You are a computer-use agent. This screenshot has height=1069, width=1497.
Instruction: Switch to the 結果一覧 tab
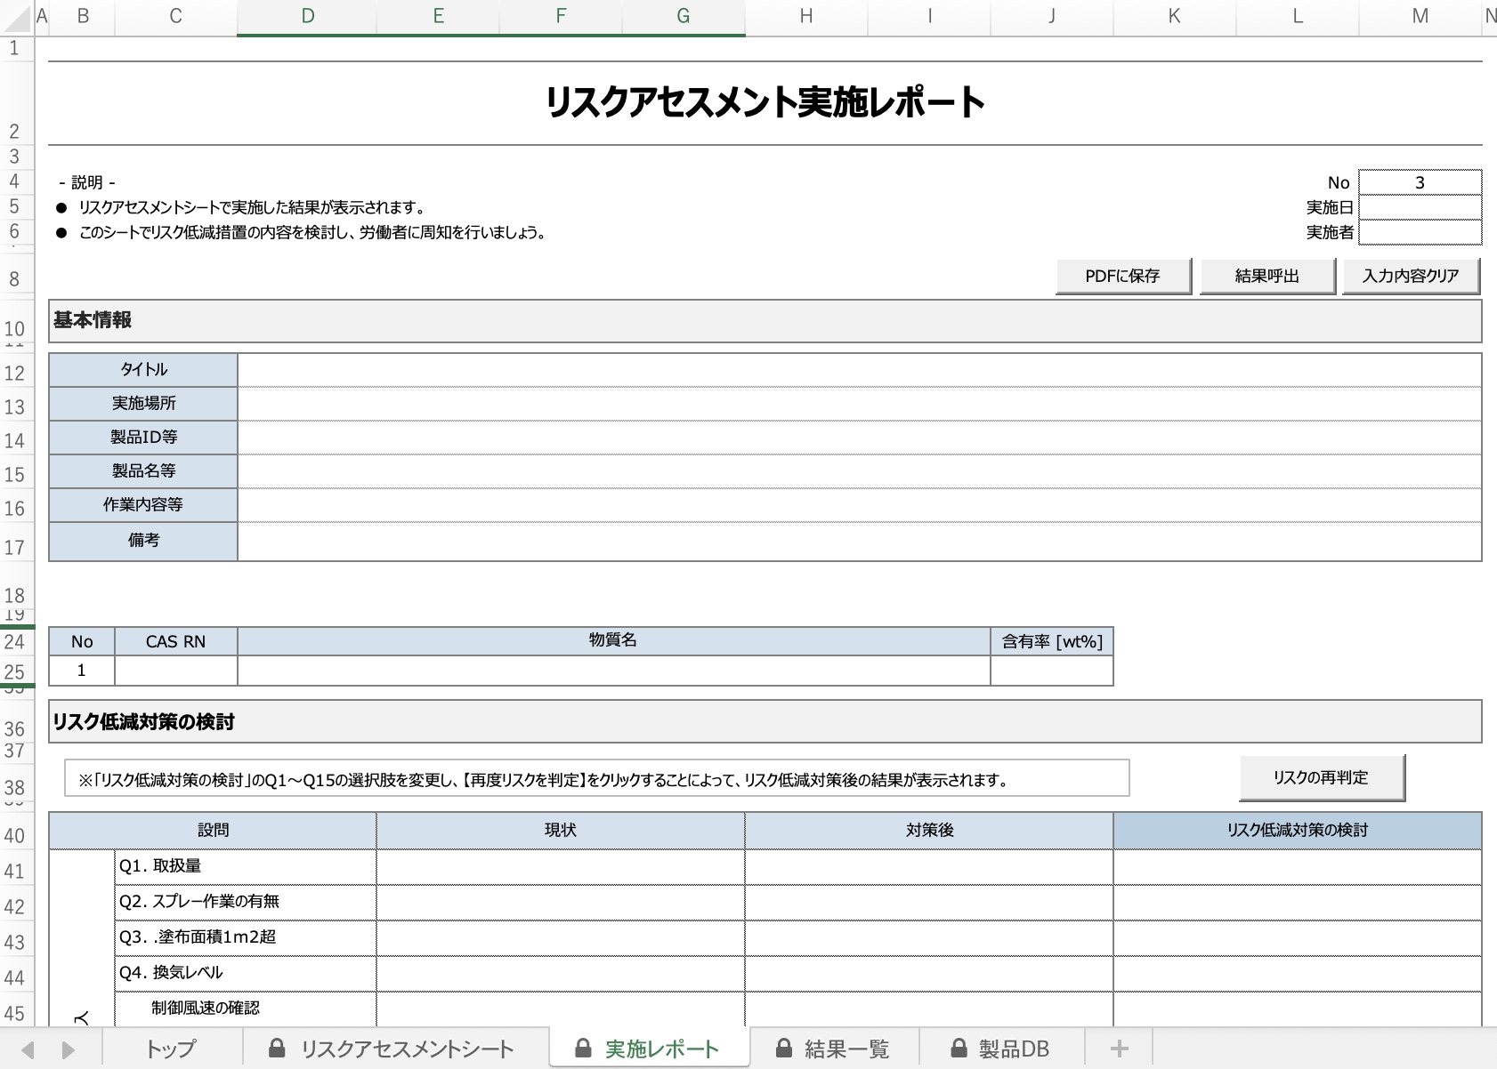tap(847, 1048)
